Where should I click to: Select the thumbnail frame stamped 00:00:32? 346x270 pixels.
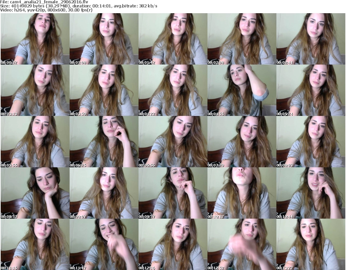pyautogui.click(x=35, y=39)
